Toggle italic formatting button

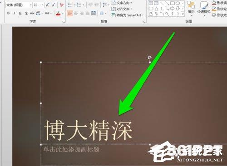pyautogui.click(x=15, y=13)
